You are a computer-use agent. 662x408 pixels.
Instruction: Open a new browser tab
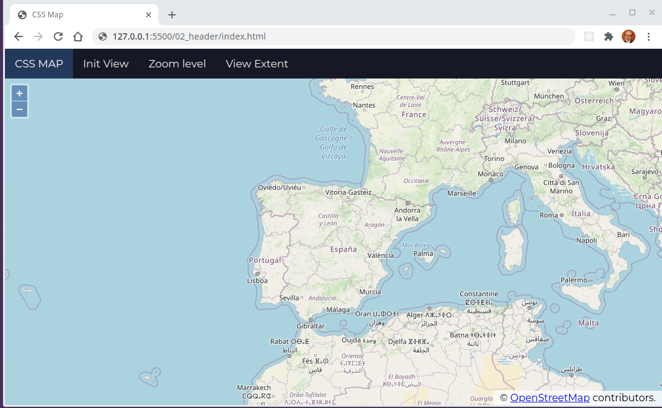[x=172, y=15]
